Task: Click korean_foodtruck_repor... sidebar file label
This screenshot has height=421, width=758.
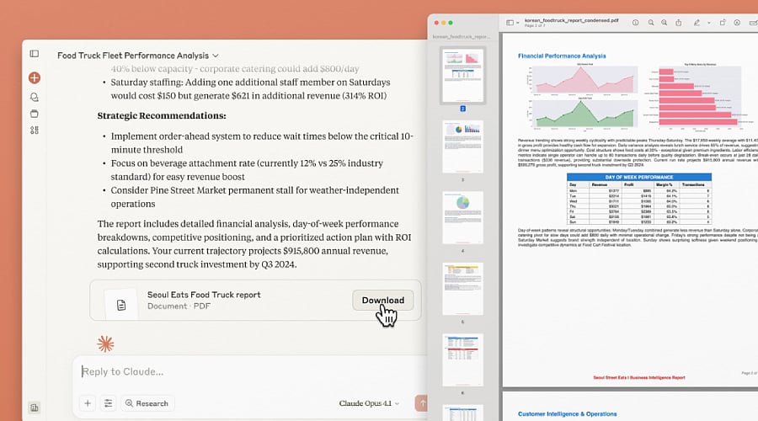Action: pos(461,37)
